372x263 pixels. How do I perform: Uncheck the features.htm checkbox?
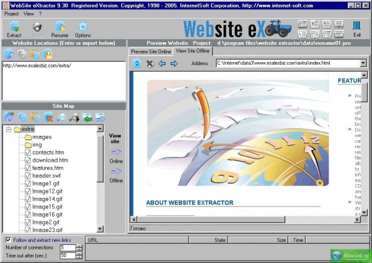pyautogui.click(x=28, y=168)
